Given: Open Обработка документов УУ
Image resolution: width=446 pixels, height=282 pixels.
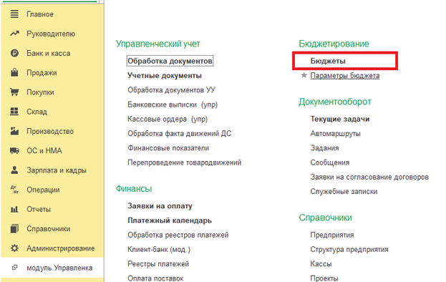Looking at the screenshot, I should [x=171, y=90].
